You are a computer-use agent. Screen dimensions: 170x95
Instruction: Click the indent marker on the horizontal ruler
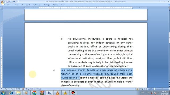[61, 8]
